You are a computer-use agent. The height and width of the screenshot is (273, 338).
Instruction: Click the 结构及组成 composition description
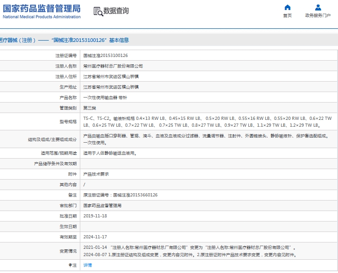(206, 139)
